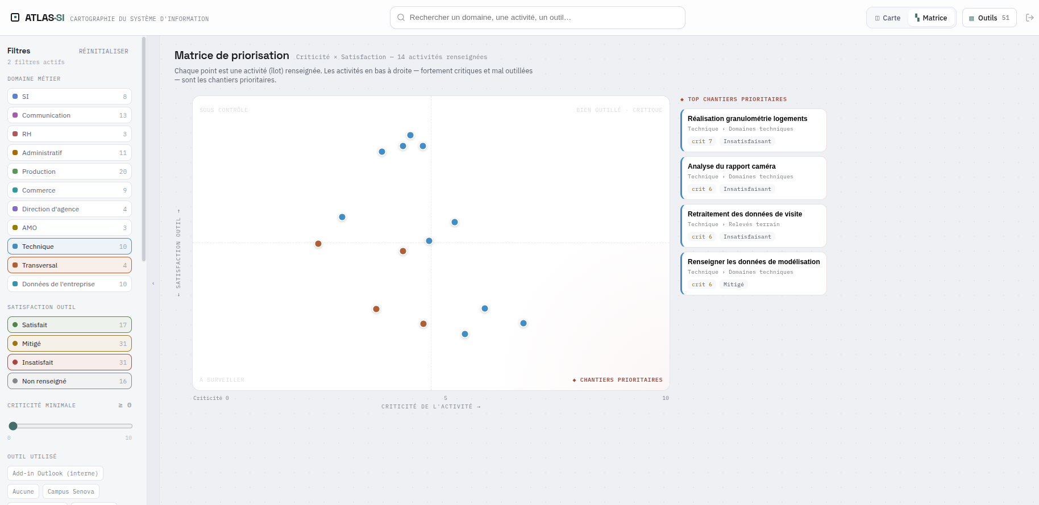Image resolution: width=1039 pixels, height=505 pixels.
Task: Click the "BIEN OUTILLÉ · CRITIQUE" quadrant label
Action: (x=620, y=110)
